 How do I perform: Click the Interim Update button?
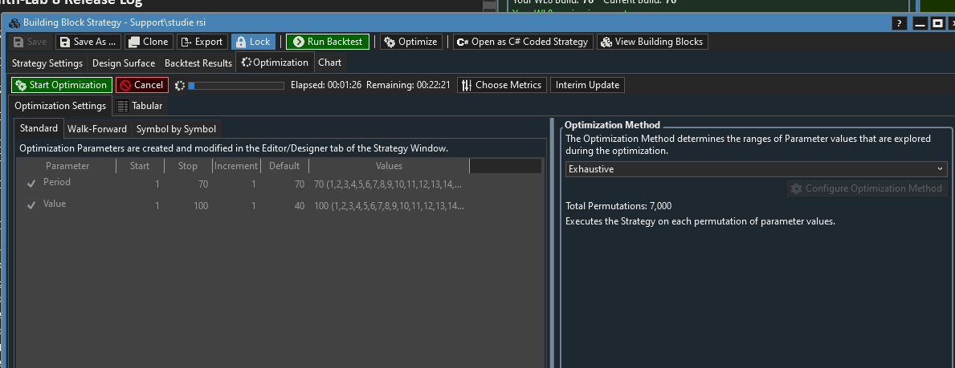586,85
